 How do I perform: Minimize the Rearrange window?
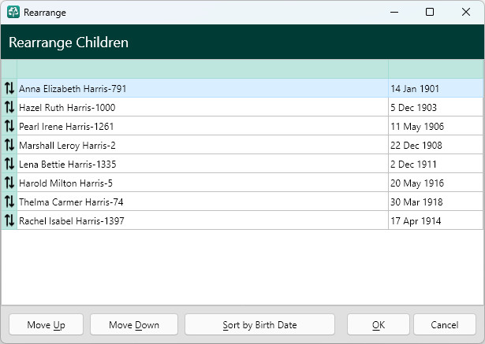point(394,12)
